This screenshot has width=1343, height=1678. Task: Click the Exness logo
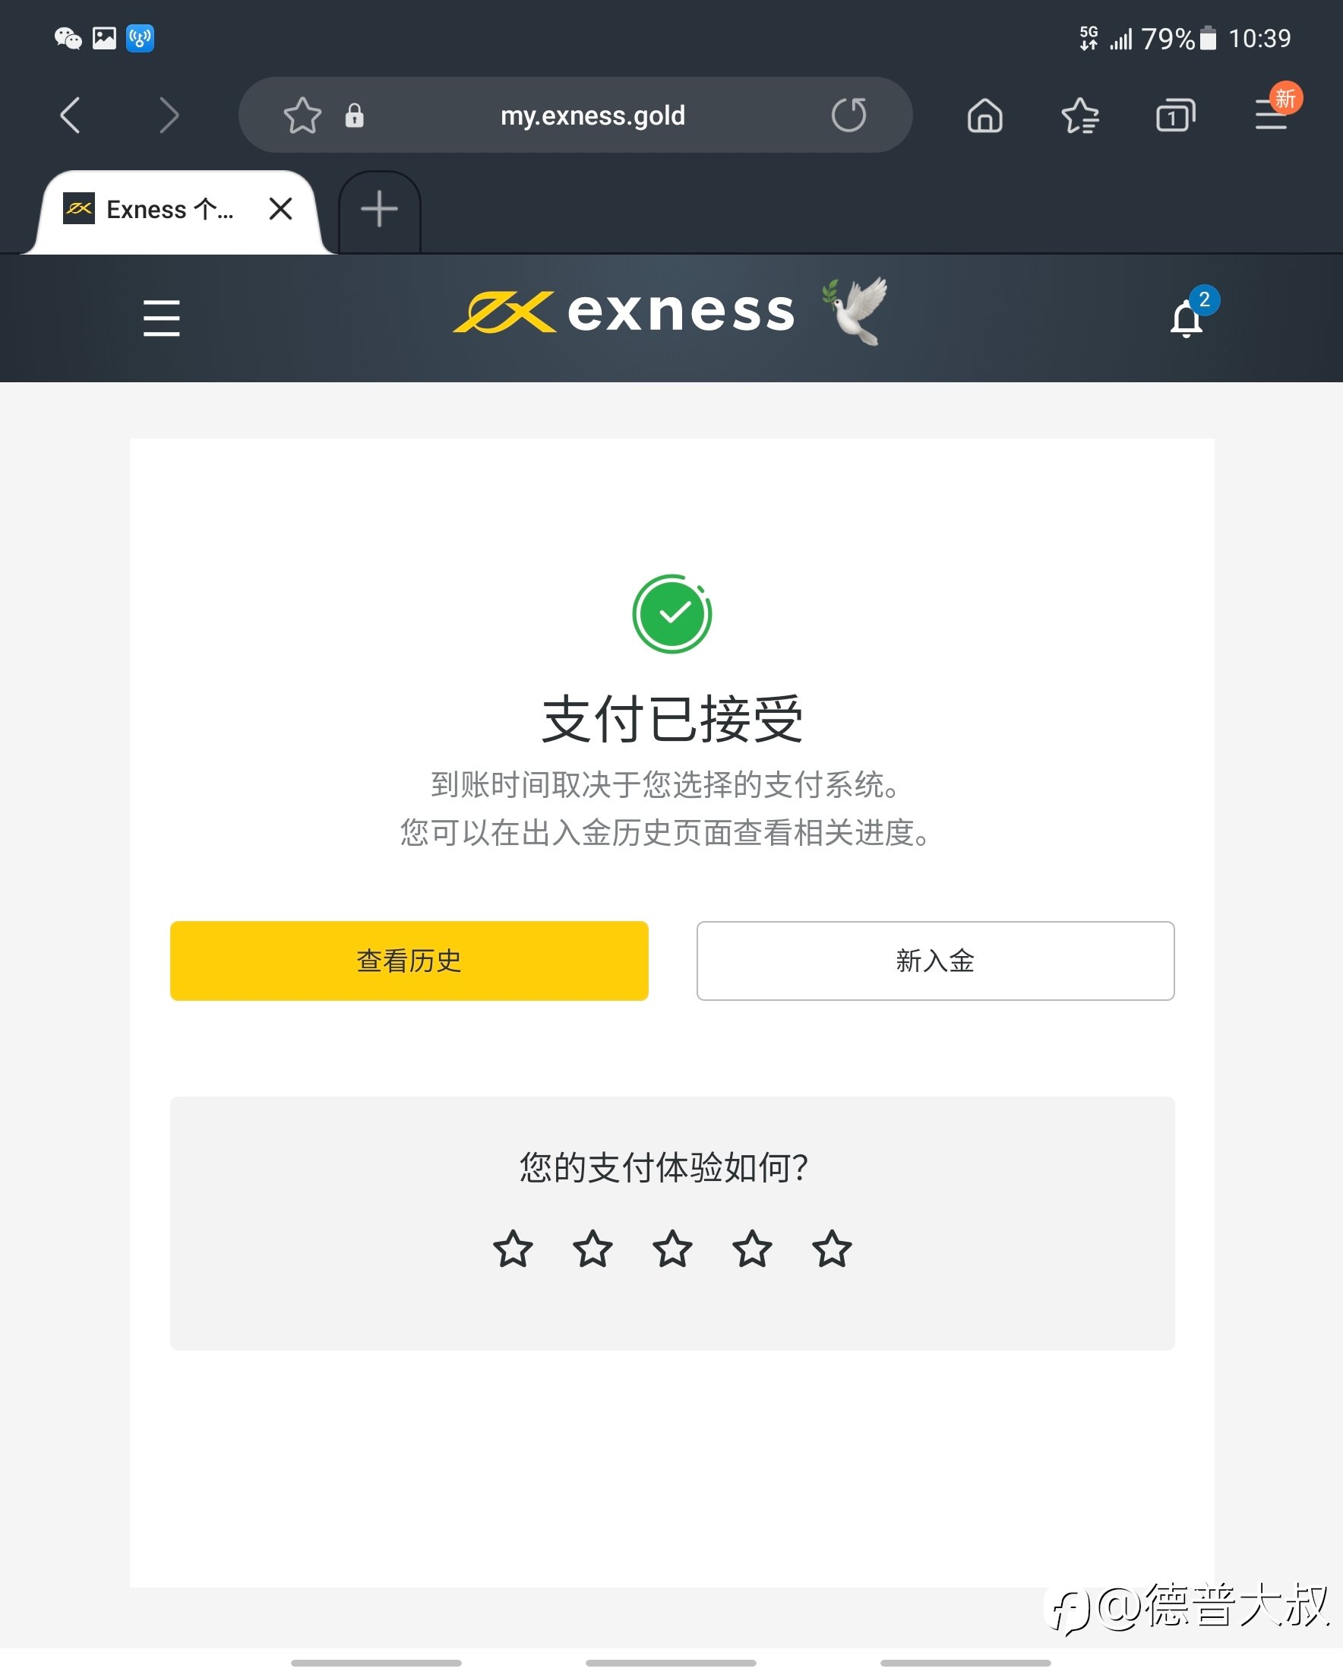[624, 312]
